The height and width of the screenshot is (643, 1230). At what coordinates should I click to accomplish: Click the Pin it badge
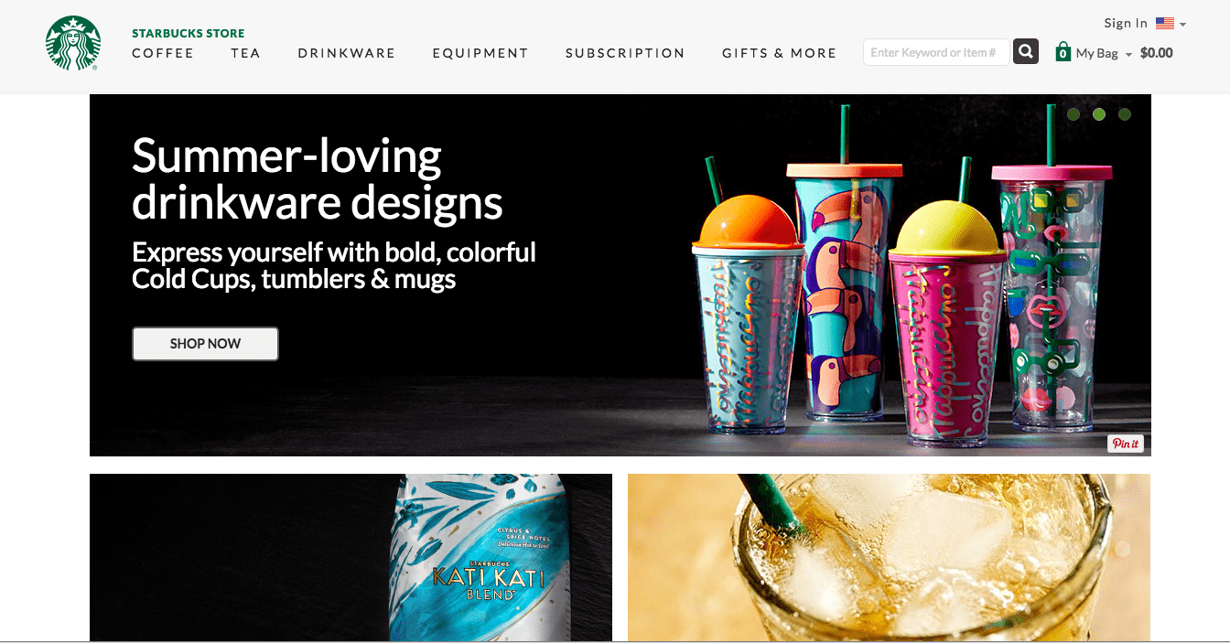click(1125, 444)
